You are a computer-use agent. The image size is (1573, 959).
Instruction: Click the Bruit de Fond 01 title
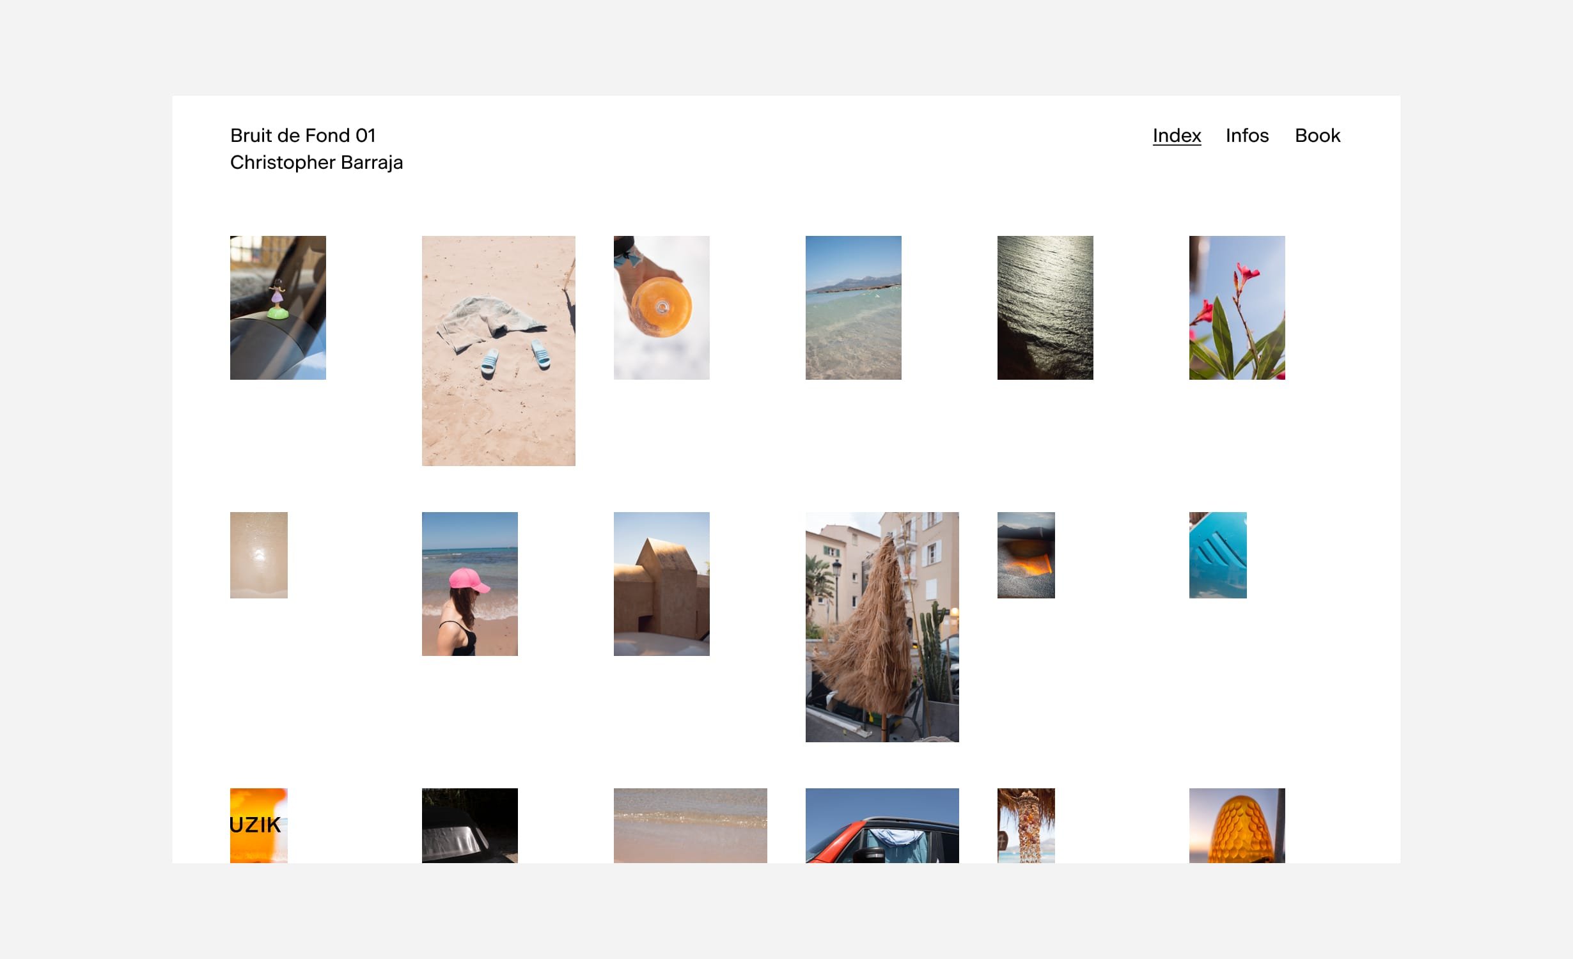[x=302, y=136]
